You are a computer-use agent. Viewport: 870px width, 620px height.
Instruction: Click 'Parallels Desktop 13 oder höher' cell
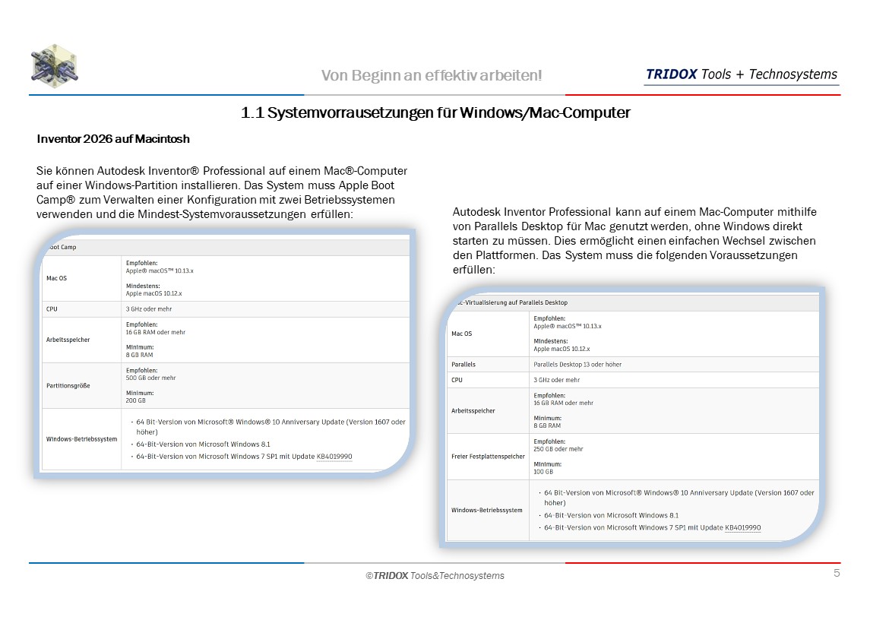pos(577,364)
